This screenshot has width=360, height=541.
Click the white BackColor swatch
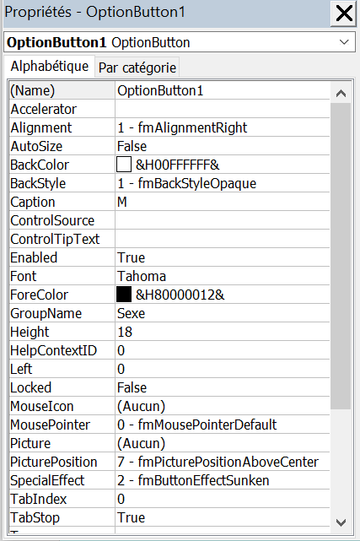pos(124,165)
